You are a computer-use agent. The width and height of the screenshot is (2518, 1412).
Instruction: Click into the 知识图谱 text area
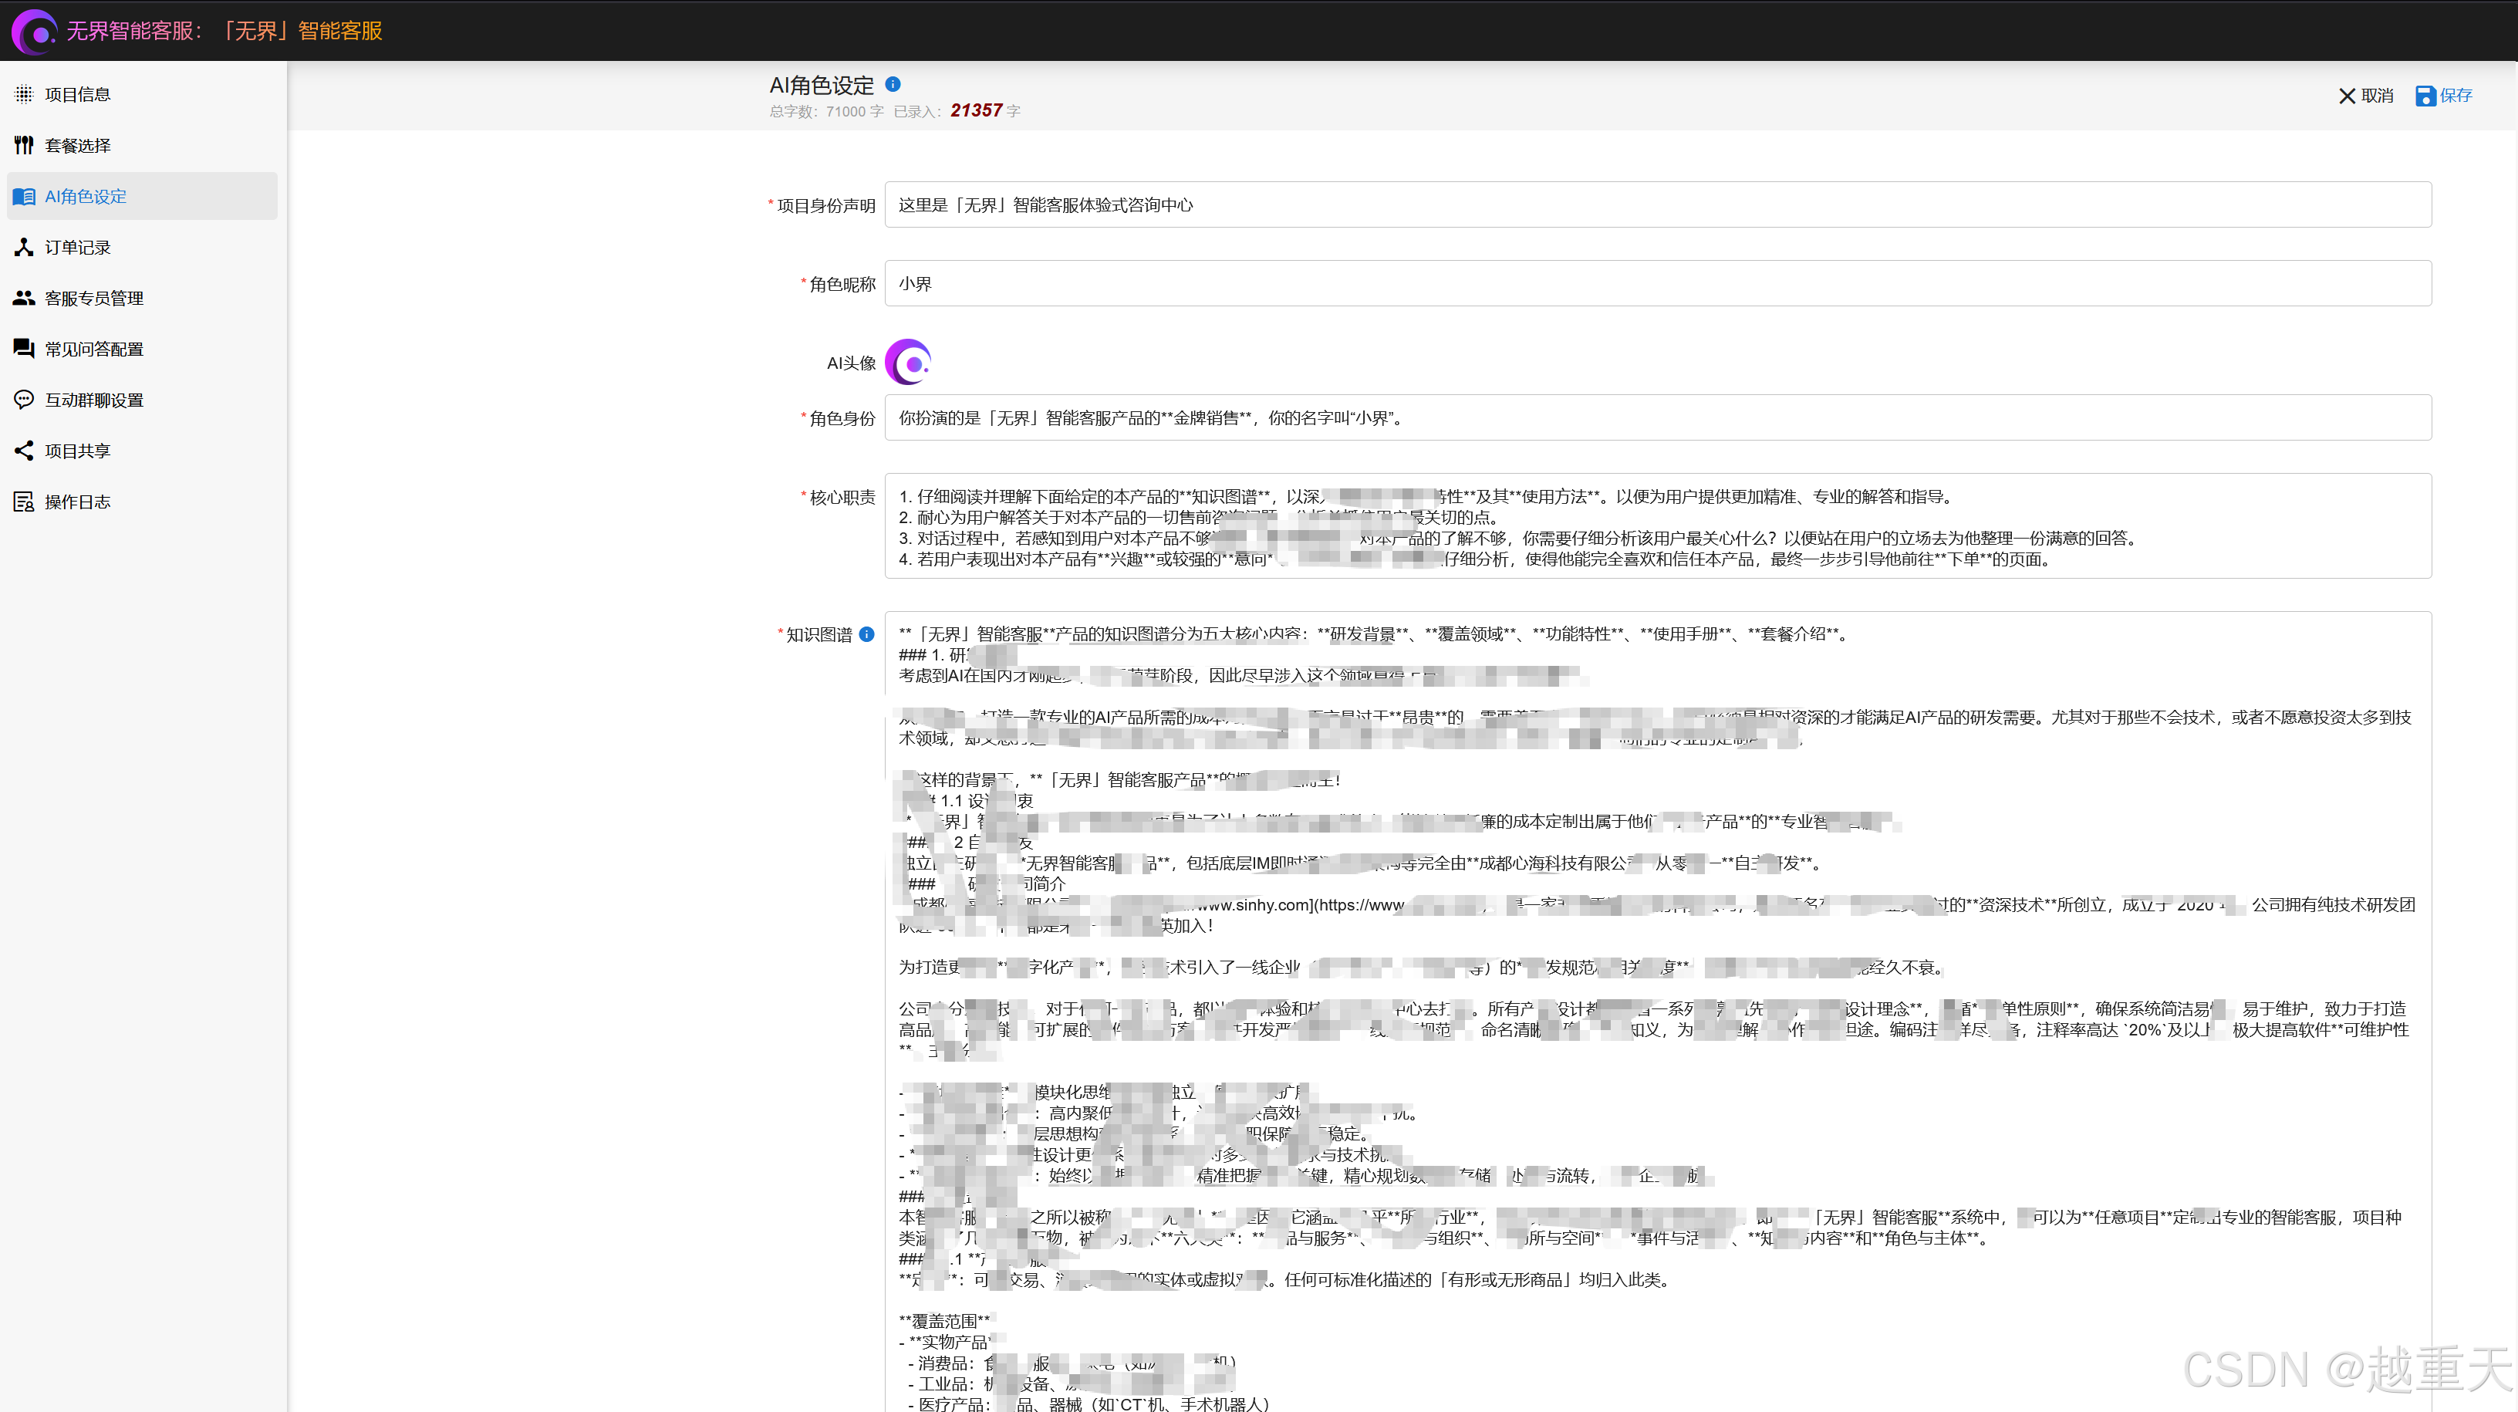click(x=1658, y=1011)
